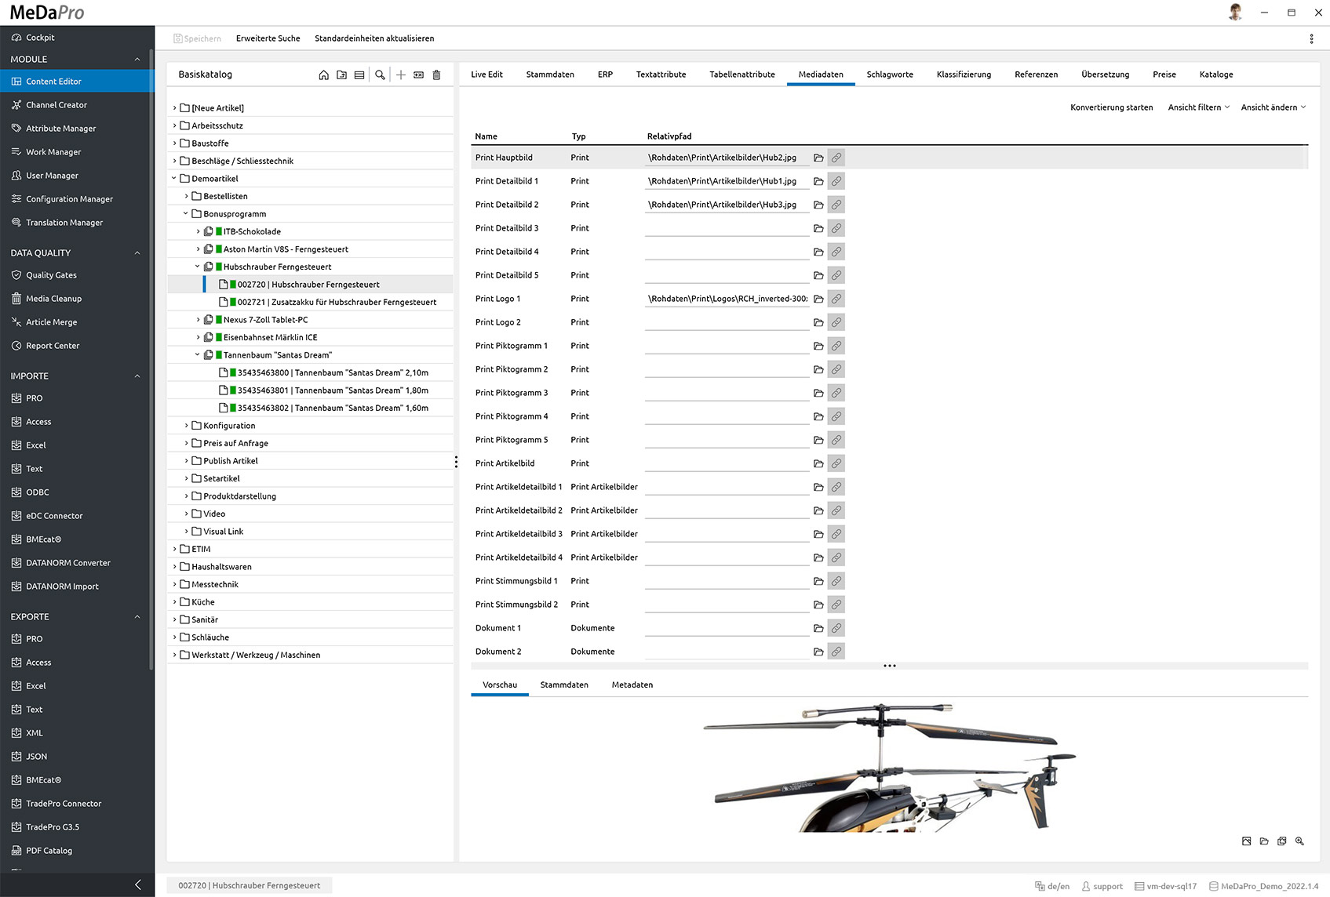Image resolution: width=1330 pixels, height=897 pixels.
Task: Select 002721 Zusatzakku tree item
Action: coord(337,302)
